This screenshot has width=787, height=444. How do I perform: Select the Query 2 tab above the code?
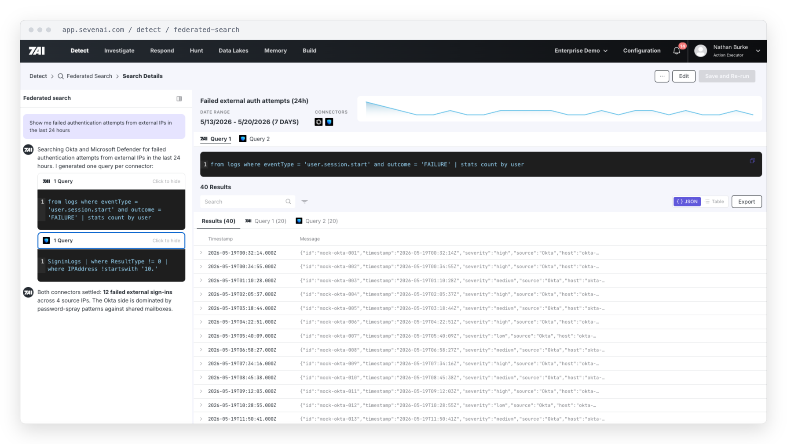pyautogui.click(x=254, y=139)
